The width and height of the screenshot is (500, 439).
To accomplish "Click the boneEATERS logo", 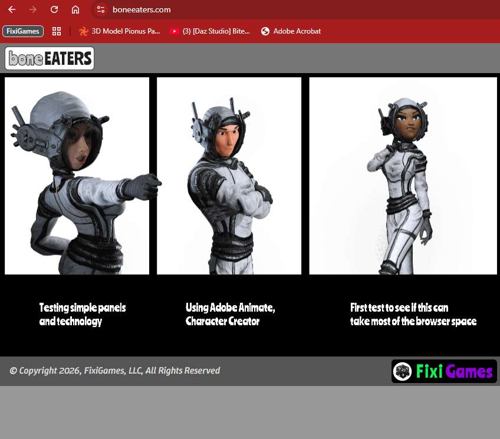I will pyautogui.click(x=50, y=58).
